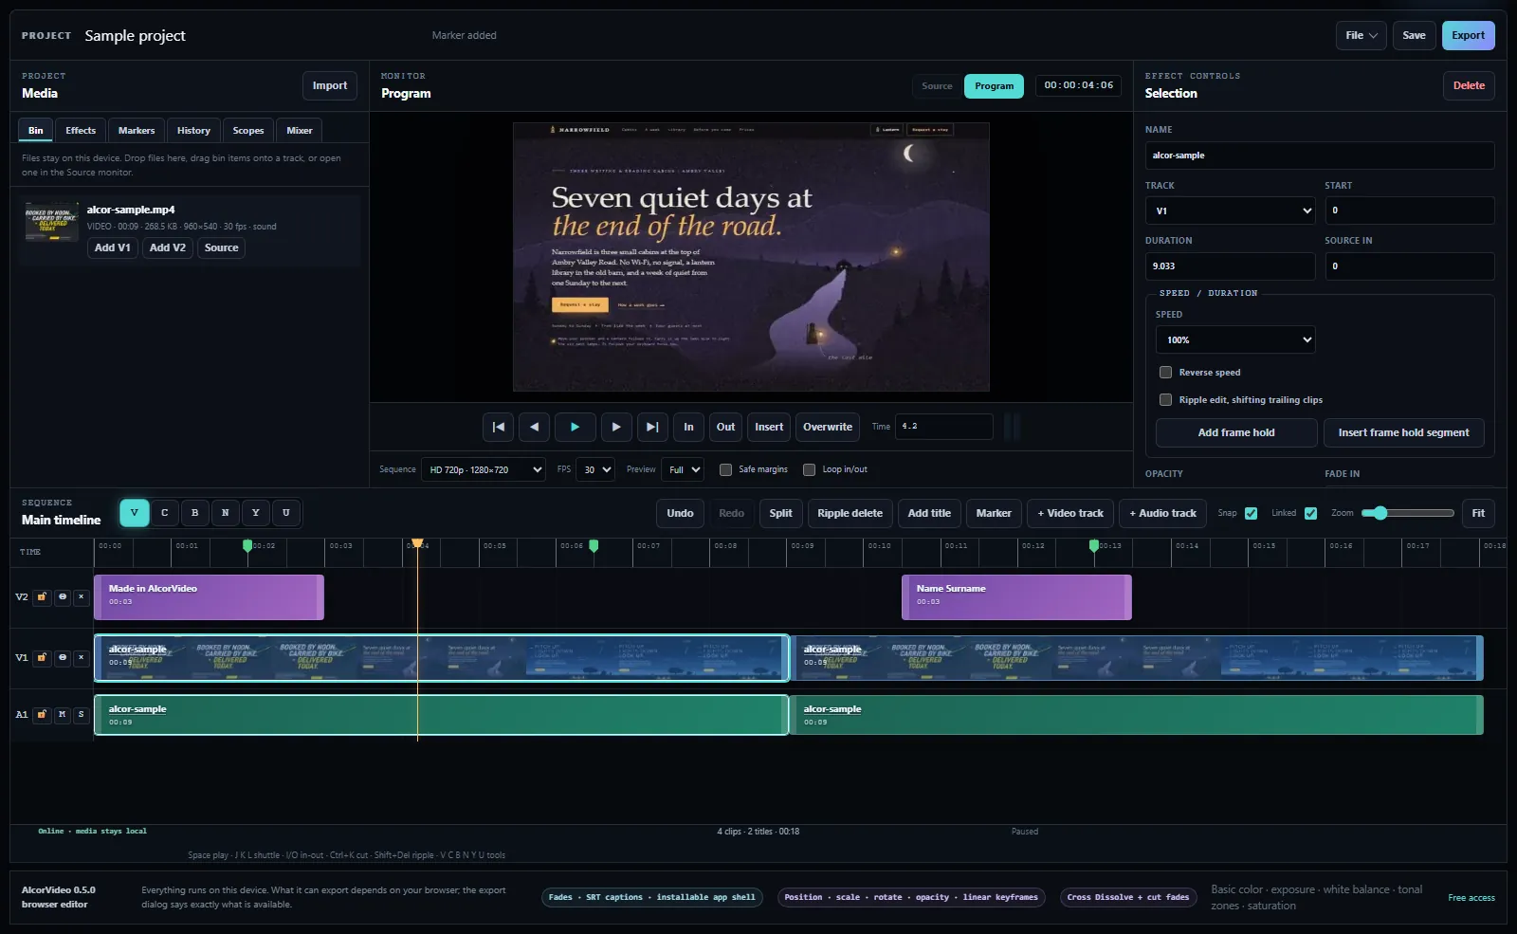Click Import in Media panel
The width and height of the screenshot is (1517, 934).
(330, 85)
